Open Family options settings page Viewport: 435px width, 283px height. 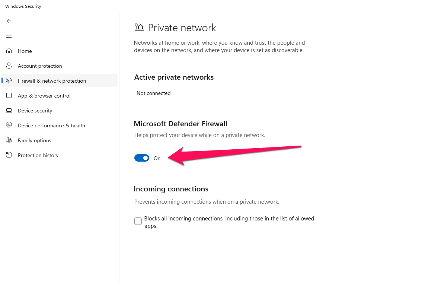click(34, 140)
